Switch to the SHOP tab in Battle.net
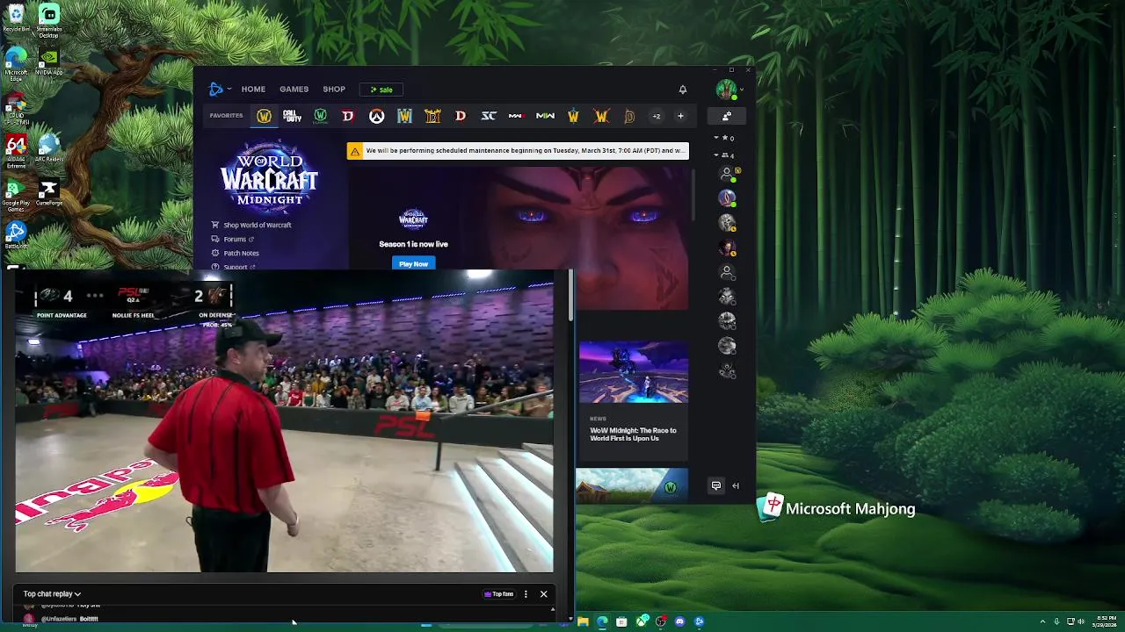The width and height of the screenshot is (1125, 632). tap(334, 89)
